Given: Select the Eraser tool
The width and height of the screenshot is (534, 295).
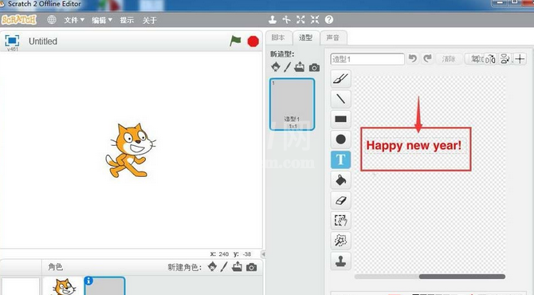Looking at the screenshot, I should (x=340, y=200).
